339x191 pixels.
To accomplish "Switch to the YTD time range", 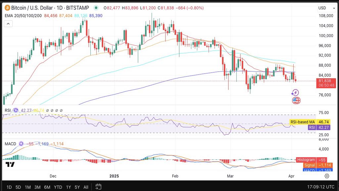I will point(58,187).
